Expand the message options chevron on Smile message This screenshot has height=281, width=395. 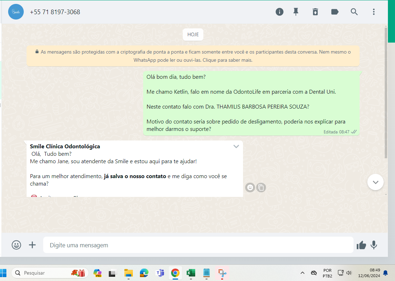[x=236, y=146]
